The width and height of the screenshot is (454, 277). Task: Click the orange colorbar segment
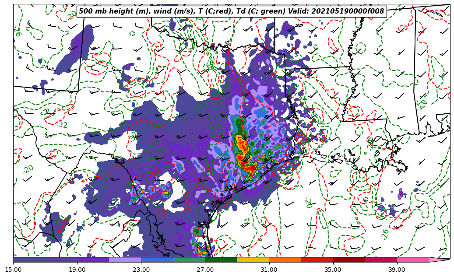[x=285, y=260]
